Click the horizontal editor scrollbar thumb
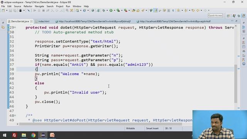247x139 pixels. coord(100,124)
